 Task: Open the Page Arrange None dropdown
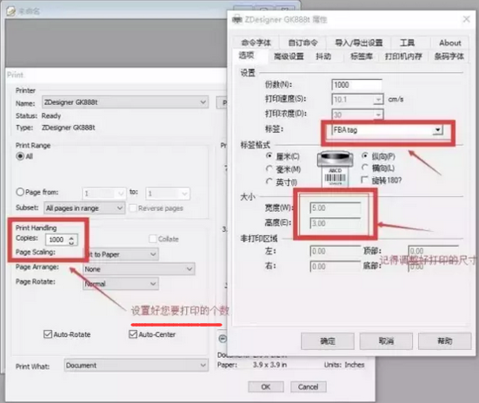139,269
